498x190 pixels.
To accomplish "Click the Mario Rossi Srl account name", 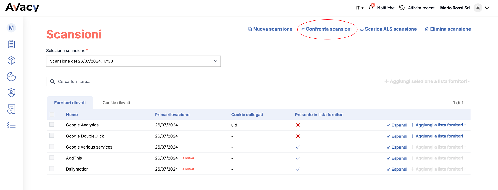I will (455, 8).
